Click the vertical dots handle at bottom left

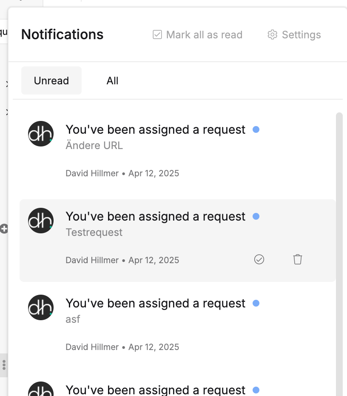pyautogui.click(x=4, y=365)
